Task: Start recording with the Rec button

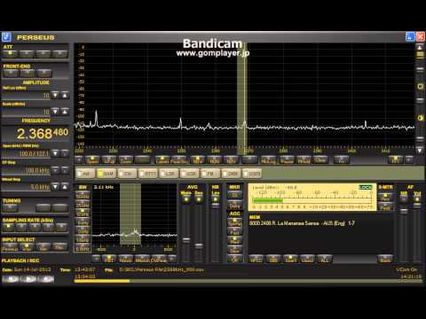Action: pyautogui.click(x=46, y=279)
